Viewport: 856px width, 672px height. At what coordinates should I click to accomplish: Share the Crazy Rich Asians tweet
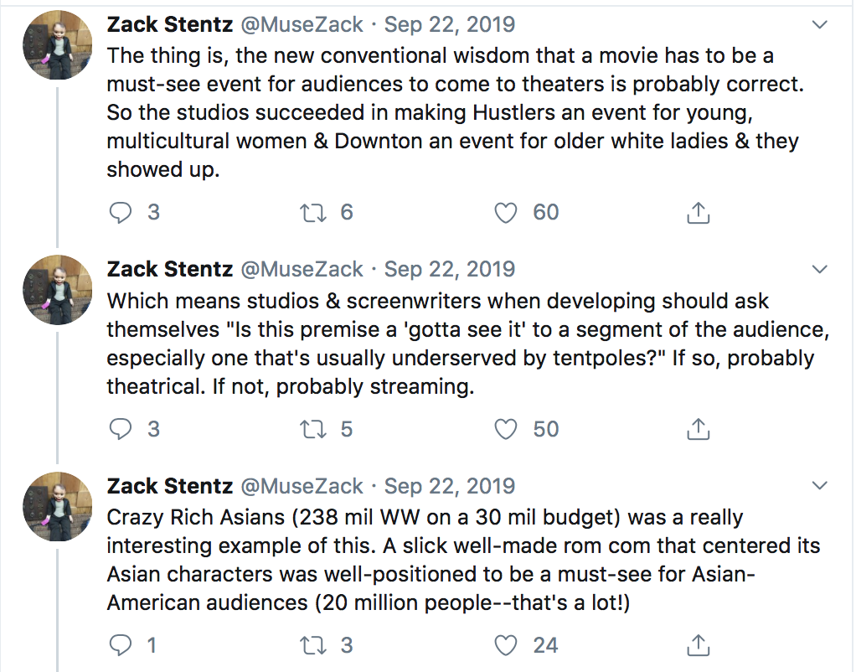[699, 645]
